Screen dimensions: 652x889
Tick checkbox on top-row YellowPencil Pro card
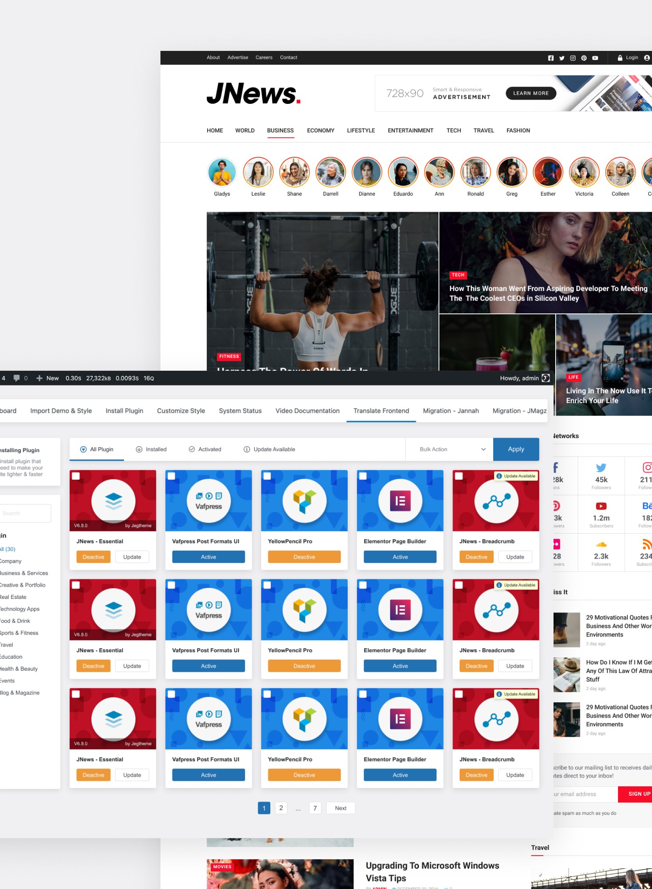[267, 476]
